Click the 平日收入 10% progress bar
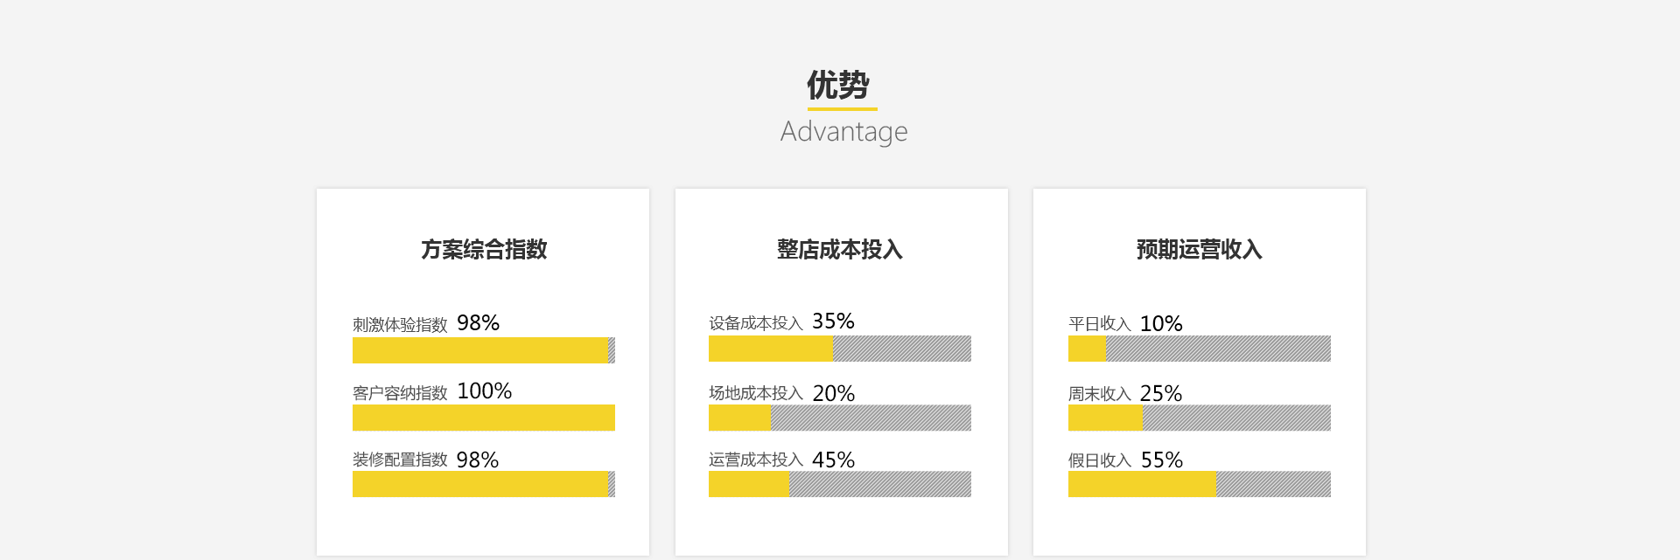1680x560 pixels. tap(1200, 349)
